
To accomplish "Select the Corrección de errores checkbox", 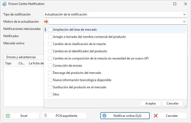I will (x=50, y=66).
